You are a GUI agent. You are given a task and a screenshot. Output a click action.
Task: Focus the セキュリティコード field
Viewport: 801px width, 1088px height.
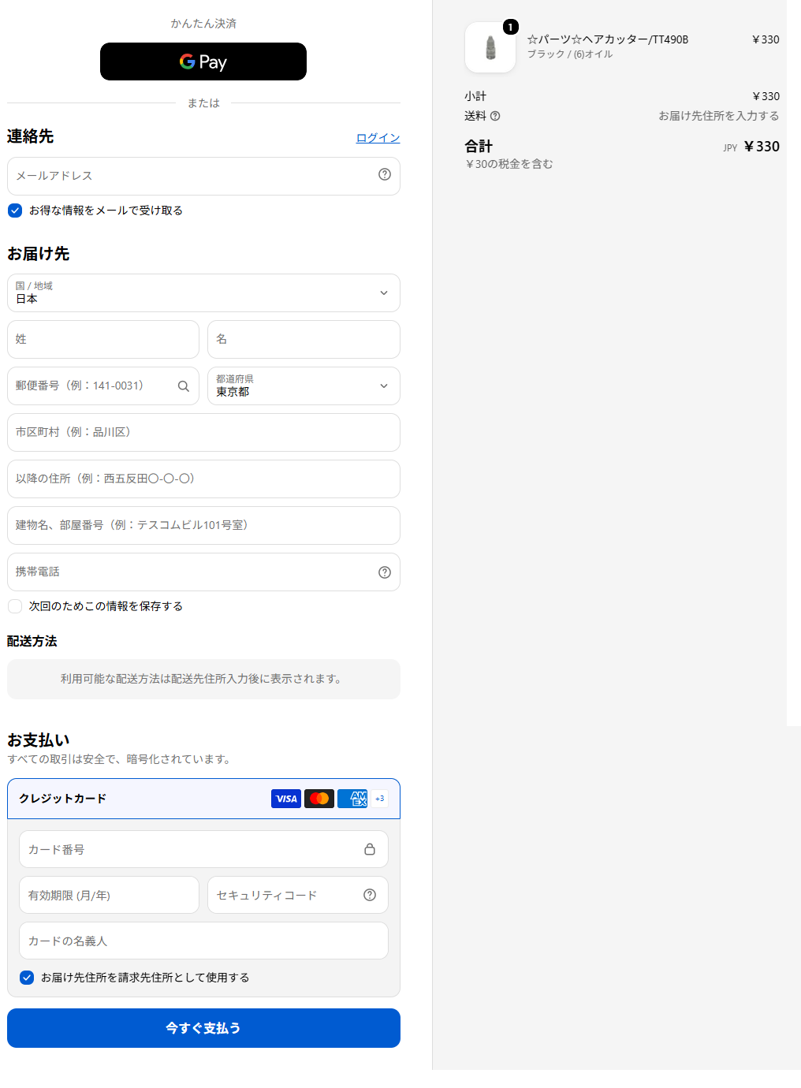(298, 896)
